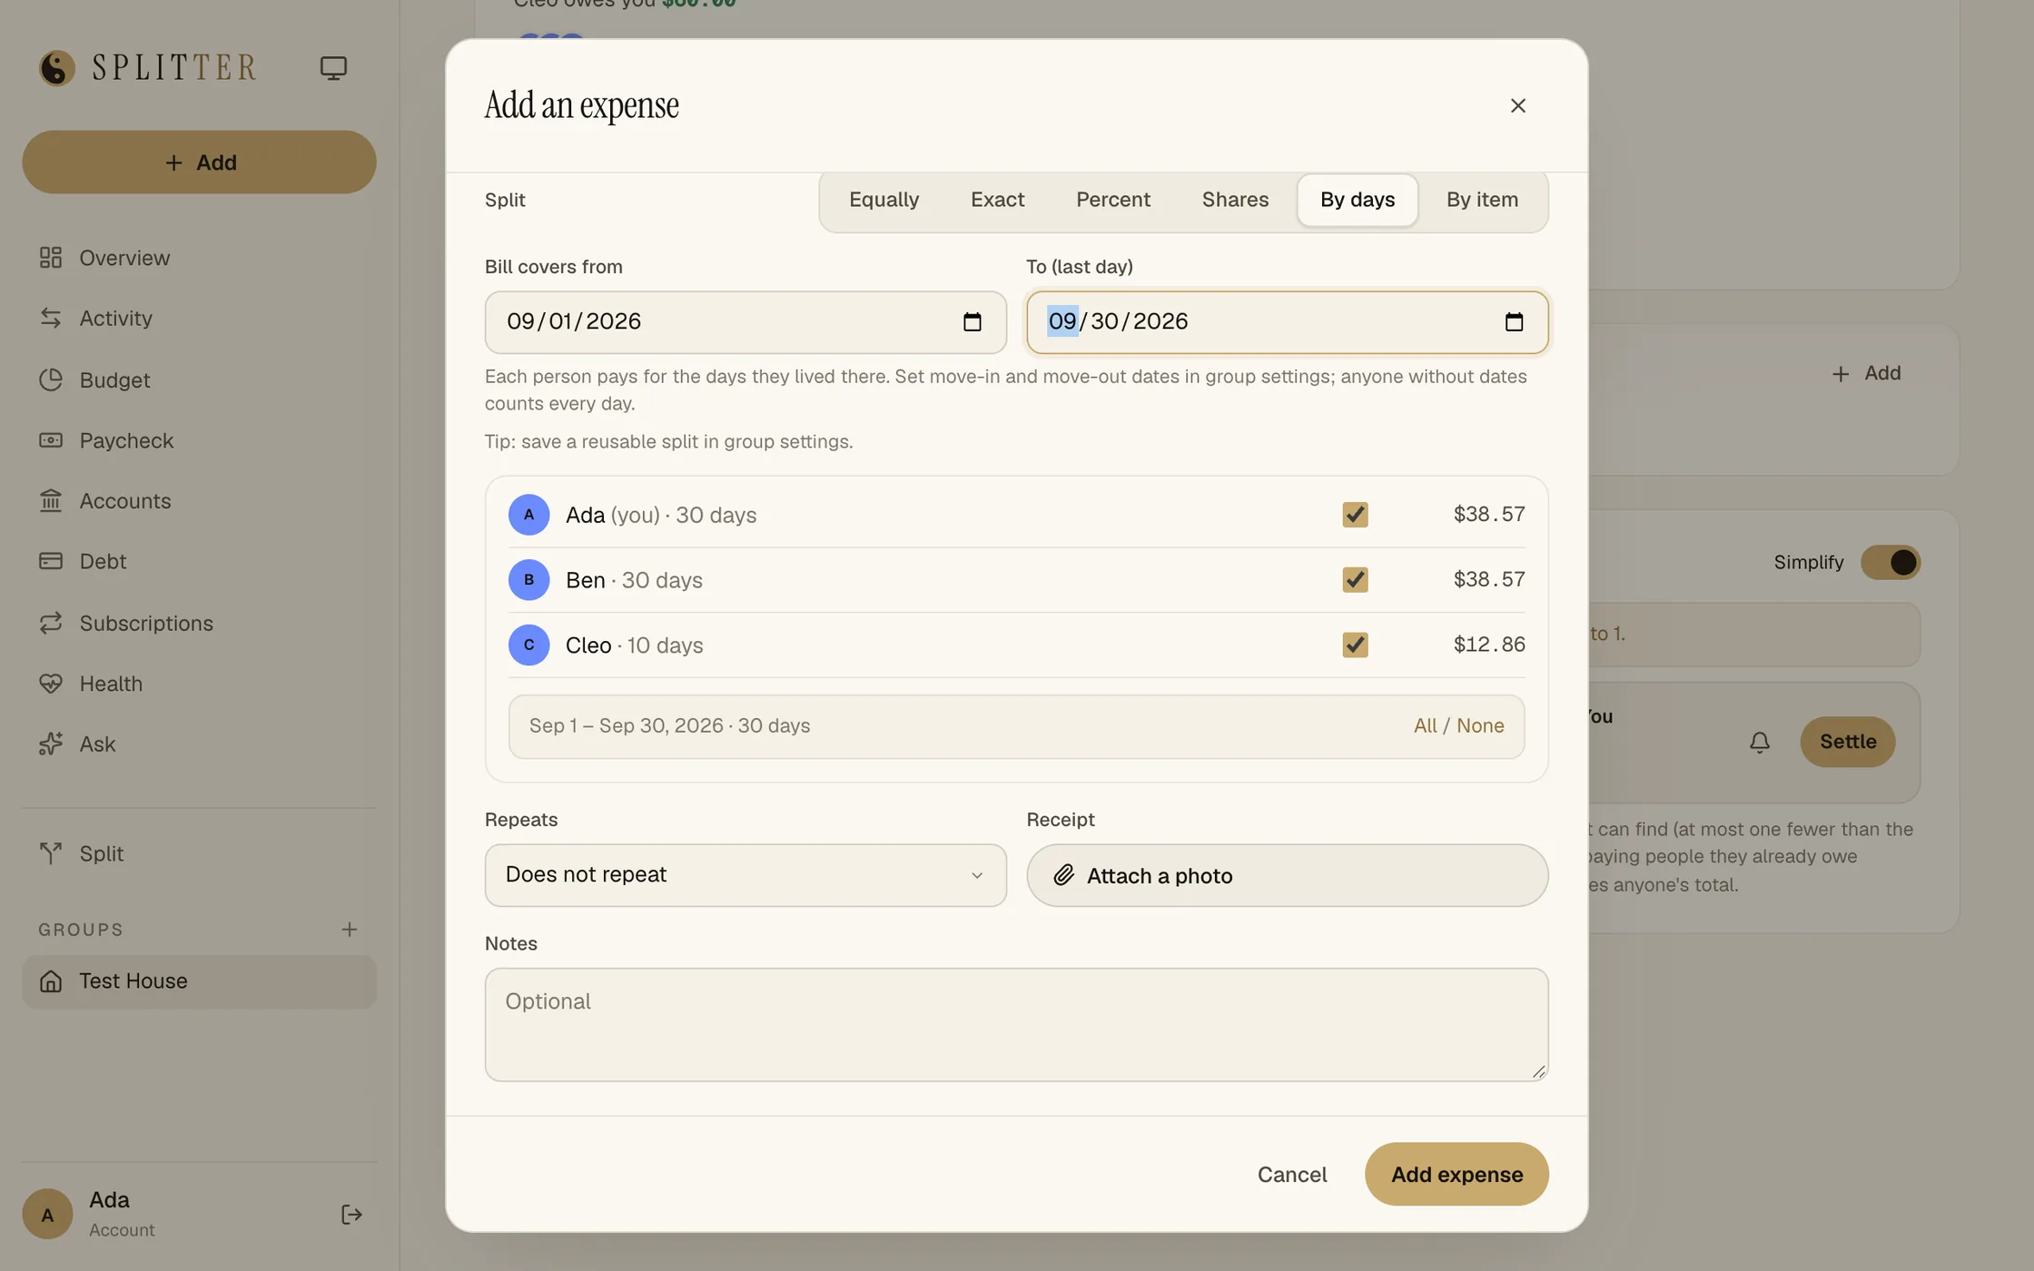Screen dimensions: 2034x1271
Task: Switch to Percent split
Action: (1113, 200)
